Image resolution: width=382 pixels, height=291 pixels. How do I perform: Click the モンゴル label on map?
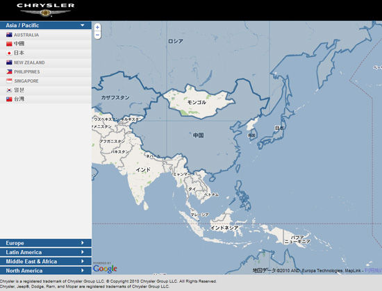click(197, 102)
